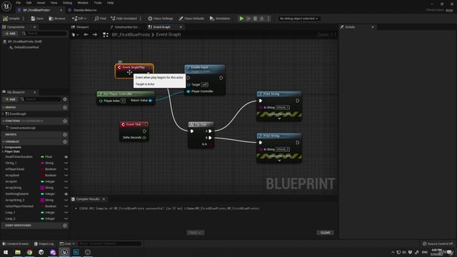Image resolution: width=457 pixels, height=257 pixels.
Task: Open Windows Start menu
Action: (6, 252)
